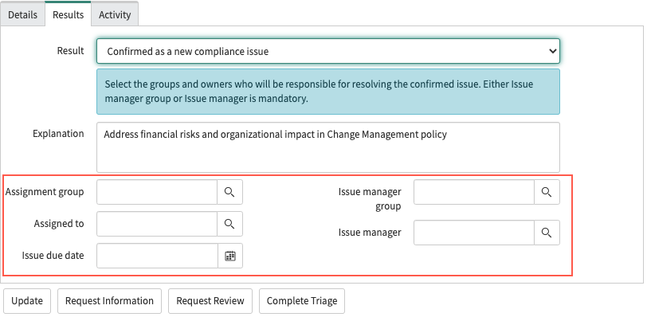Focus the Issue manager group field
647x317 pixels.
(x=474, y=192)
